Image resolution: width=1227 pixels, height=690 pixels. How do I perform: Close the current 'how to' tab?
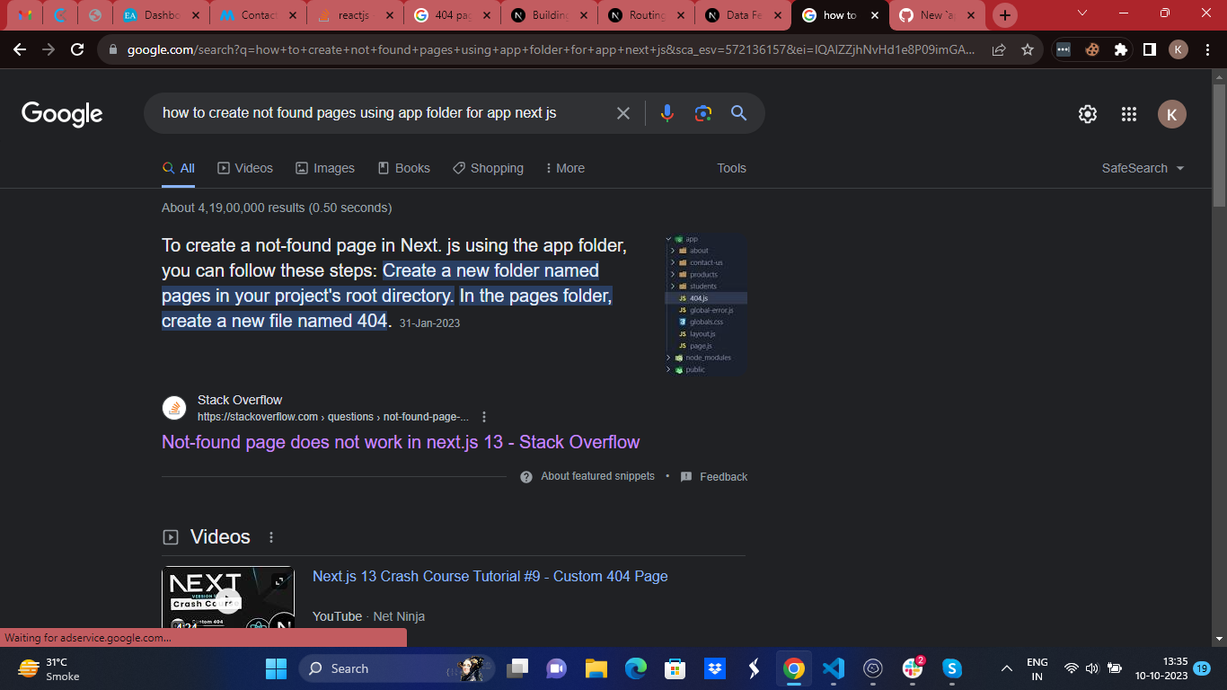(875, 15)
